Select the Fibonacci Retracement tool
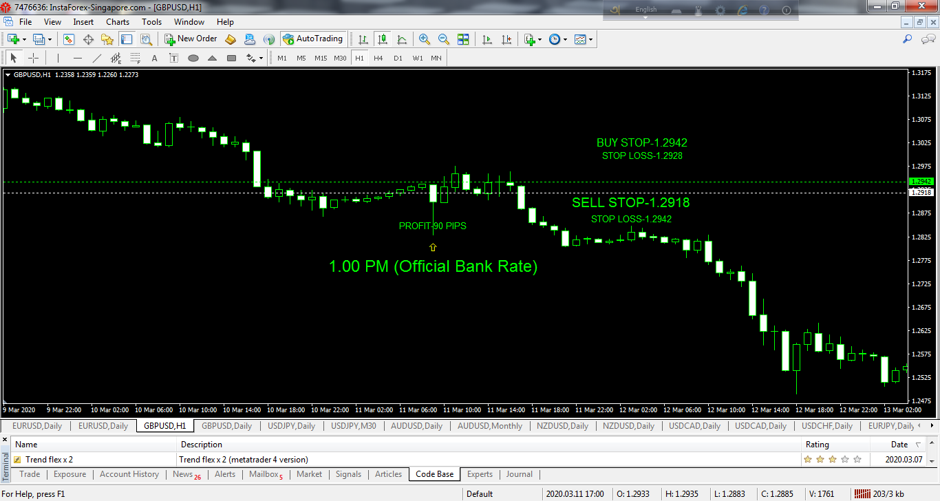 pos(136,58)
